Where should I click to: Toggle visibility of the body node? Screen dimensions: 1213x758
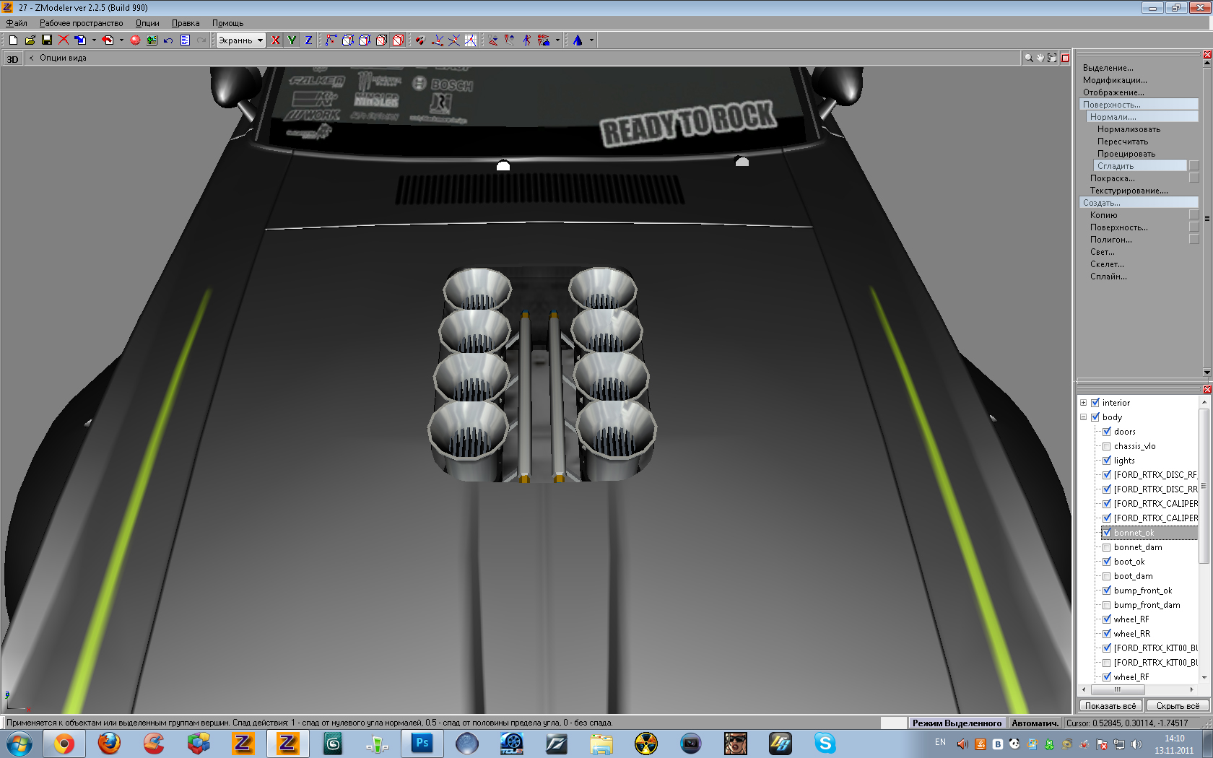pyautogui.click(x=1095, y=417)
